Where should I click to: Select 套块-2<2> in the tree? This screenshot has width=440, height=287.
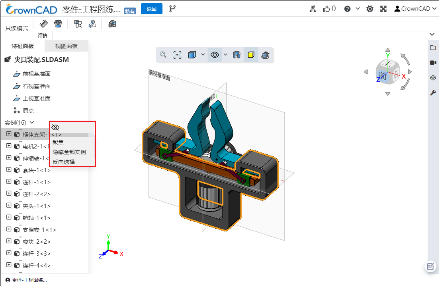(37, 242)
